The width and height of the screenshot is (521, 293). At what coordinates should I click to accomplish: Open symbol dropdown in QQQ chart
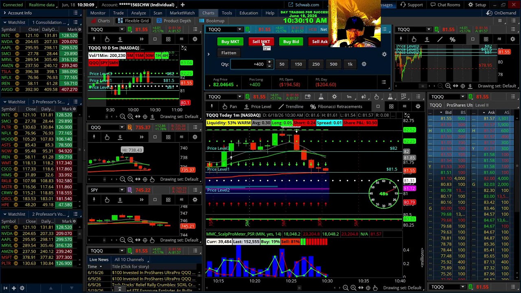coord(122,127)
